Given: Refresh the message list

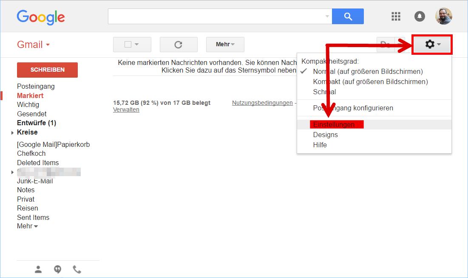Looking at the screenshot, I should coord(179,45).
